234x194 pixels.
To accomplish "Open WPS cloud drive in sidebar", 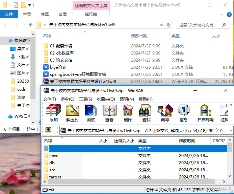I will click(x=19, y=116).
